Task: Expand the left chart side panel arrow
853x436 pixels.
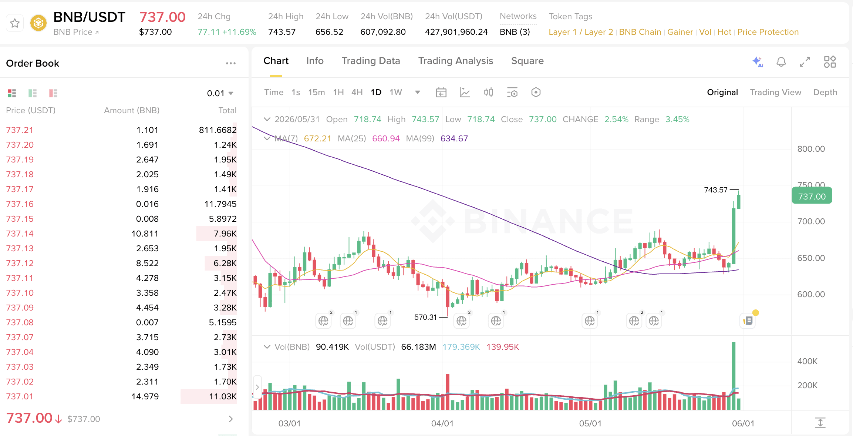Action: [x=257, y=387]
